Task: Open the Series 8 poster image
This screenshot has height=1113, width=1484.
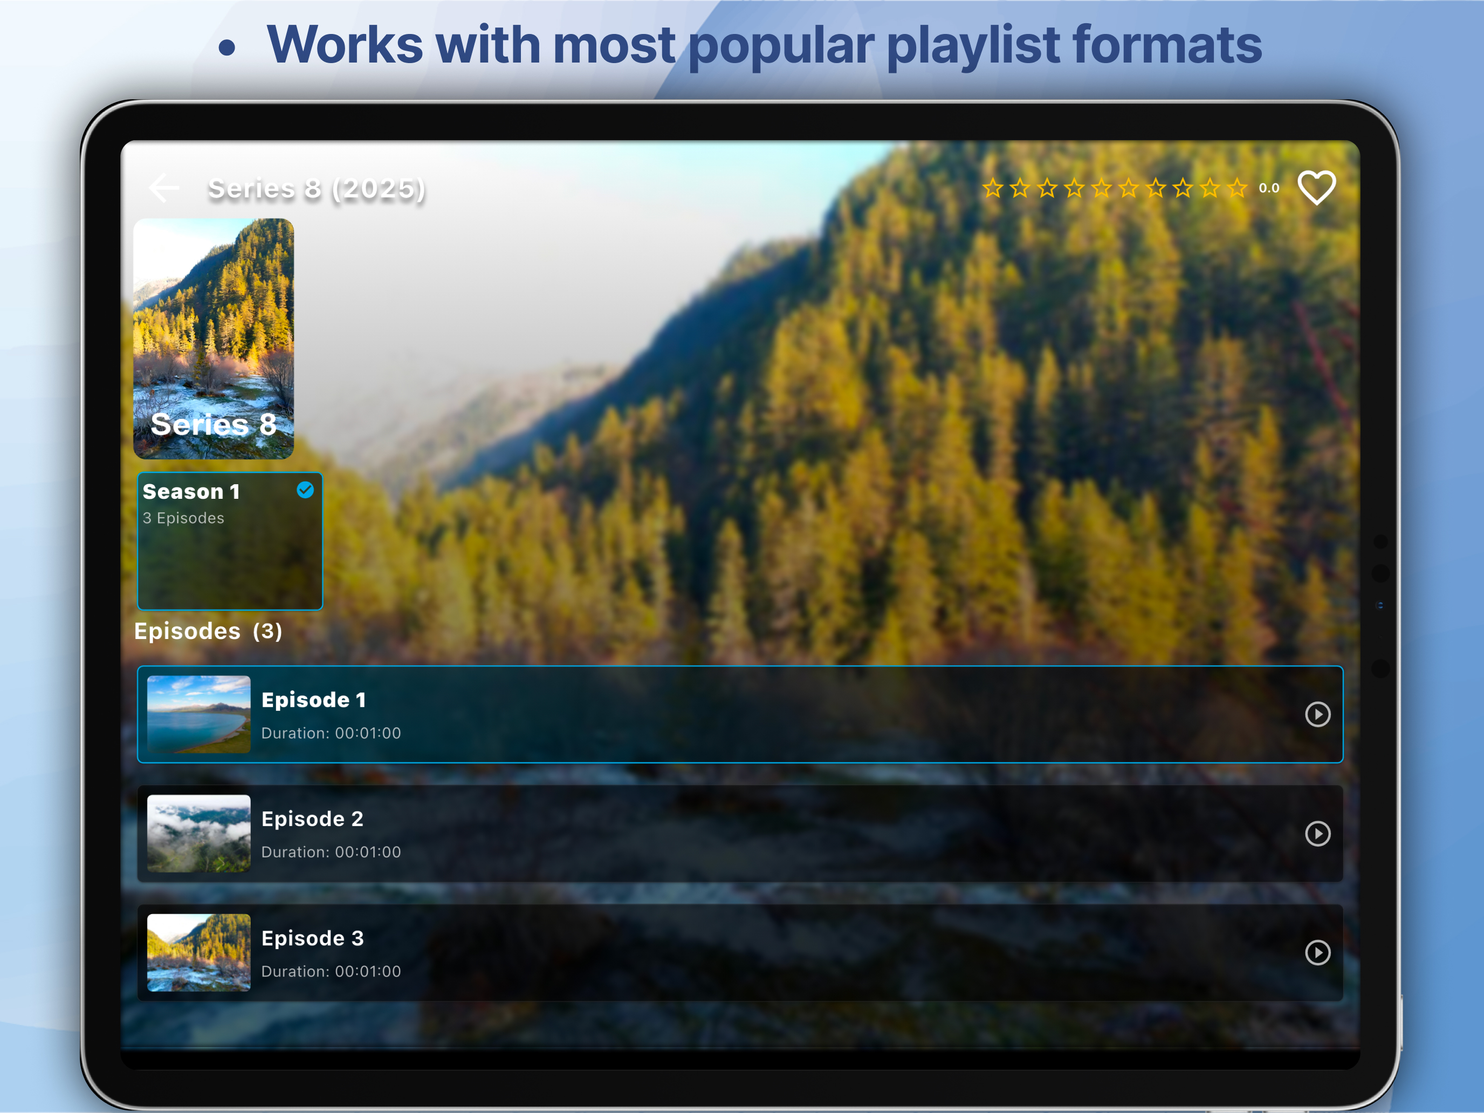Action: (x=214, y=339)
